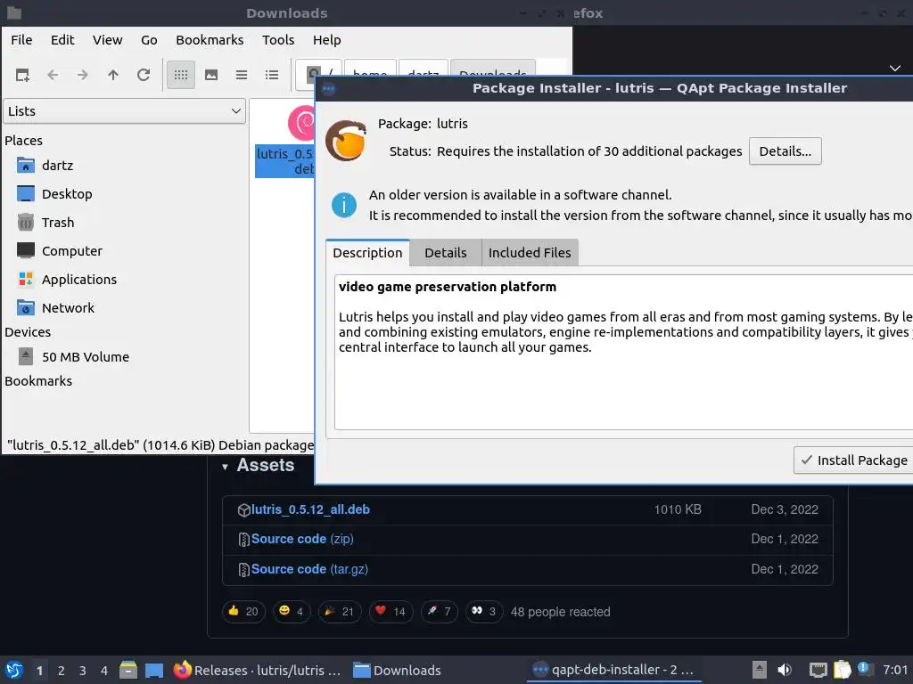Open Tools menu in Downloads window

(x=278, y=40)
